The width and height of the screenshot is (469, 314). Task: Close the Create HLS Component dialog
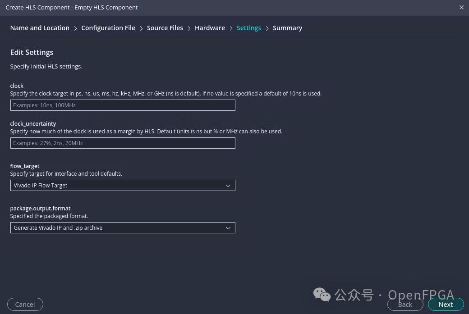tap(461, 7)
